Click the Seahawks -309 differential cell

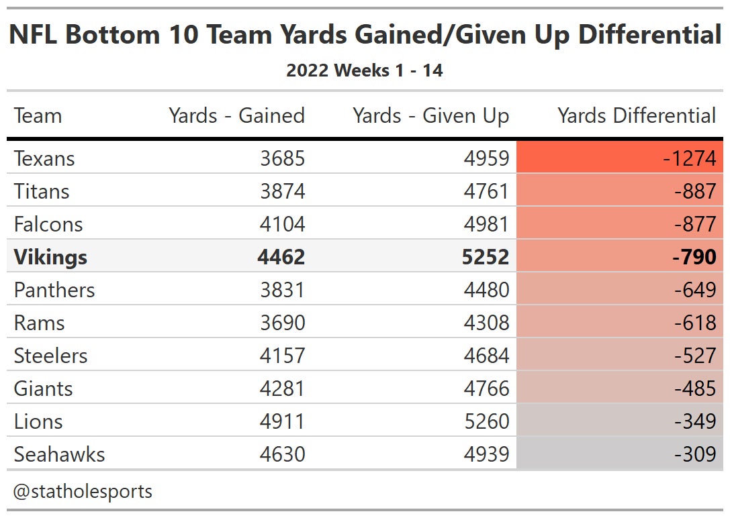pyautogui.click(x=695, y=454)
